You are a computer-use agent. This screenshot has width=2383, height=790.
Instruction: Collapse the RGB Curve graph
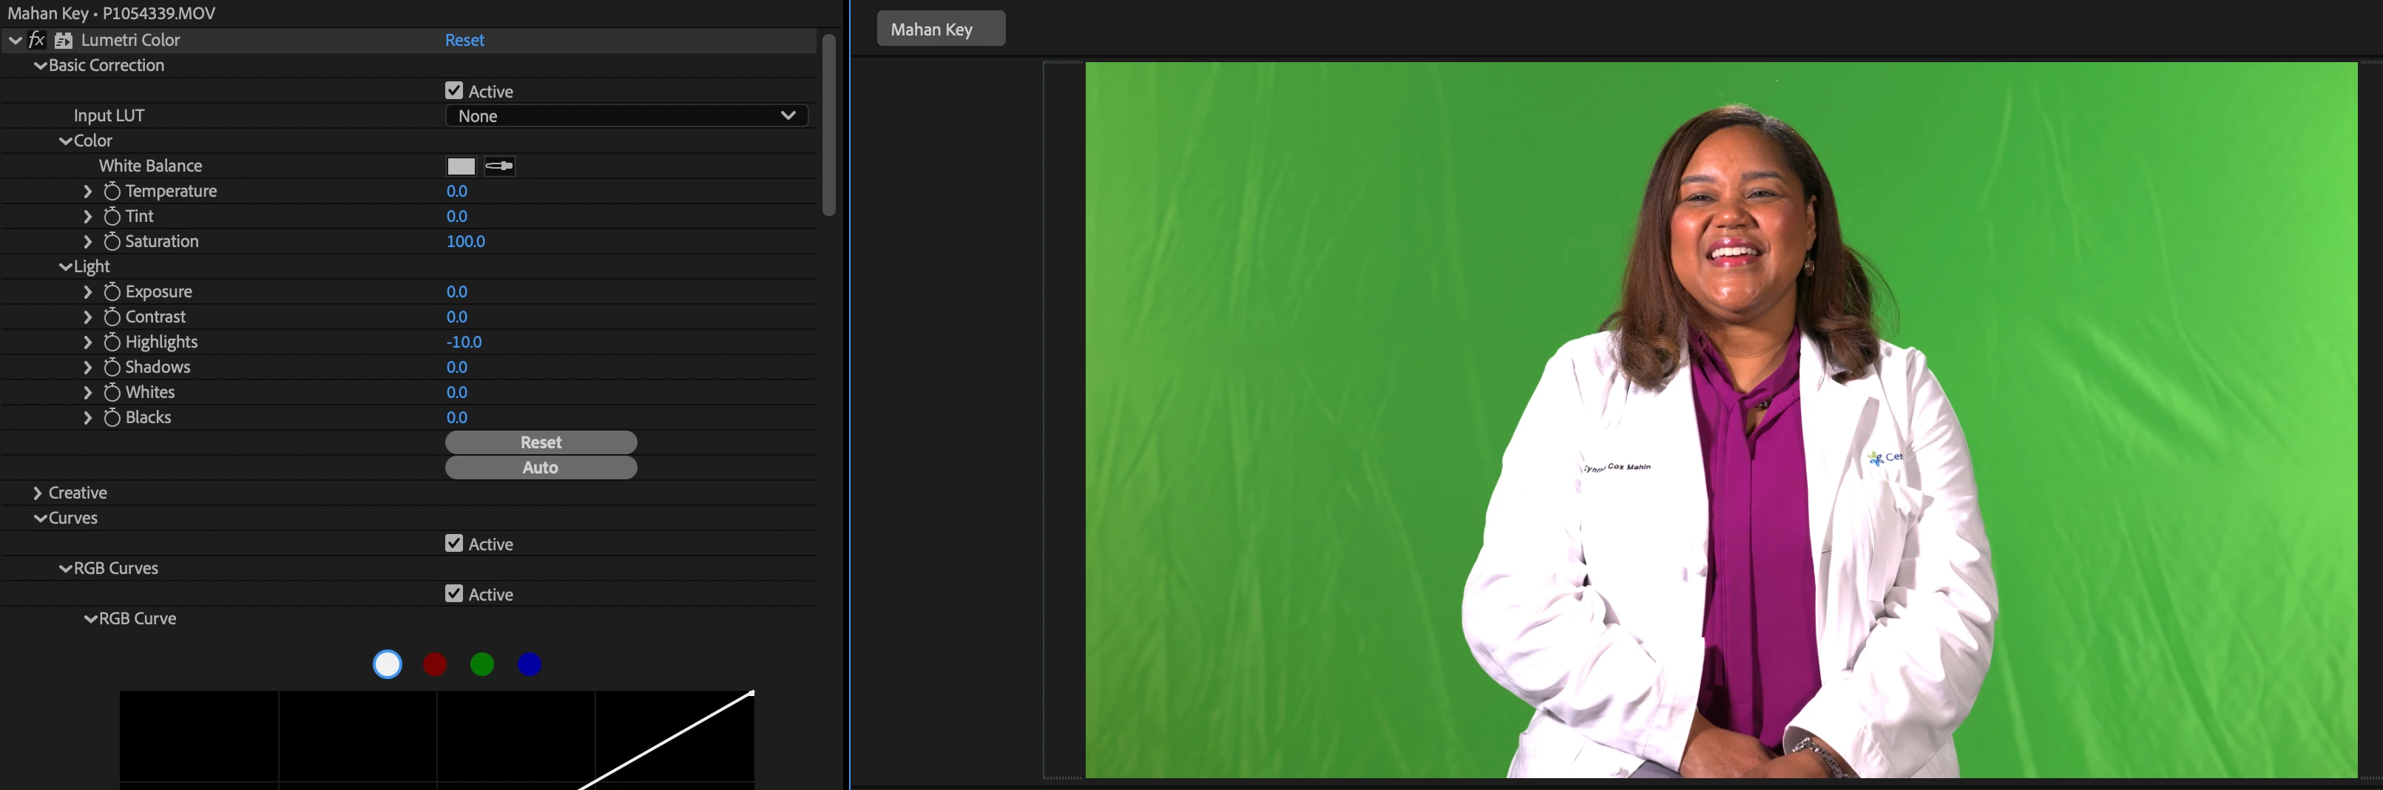91,619
